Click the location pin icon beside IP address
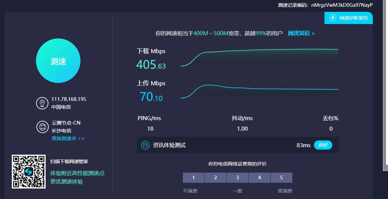 coord(42,103)
